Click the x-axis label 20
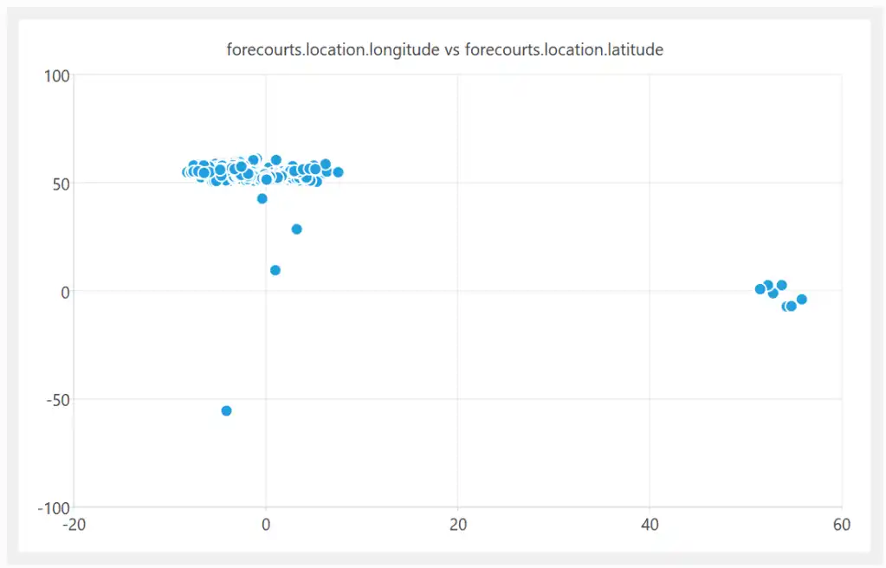 coord(458,525)
